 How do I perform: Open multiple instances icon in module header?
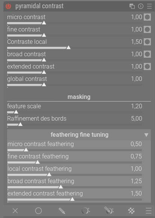(132, 6)
